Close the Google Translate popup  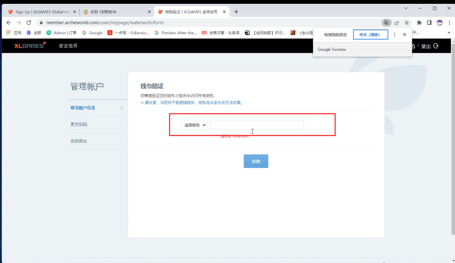[x=405, y=34]
